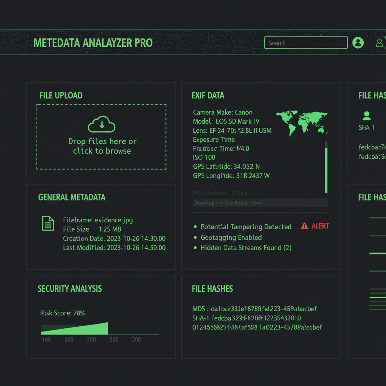
Task: Click the evidence.jpg document icon
Action: pyautogui.click(x=47, y=224)
